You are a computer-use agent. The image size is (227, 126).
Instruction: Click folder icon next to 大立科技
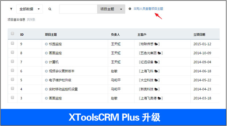click(156, 80)
